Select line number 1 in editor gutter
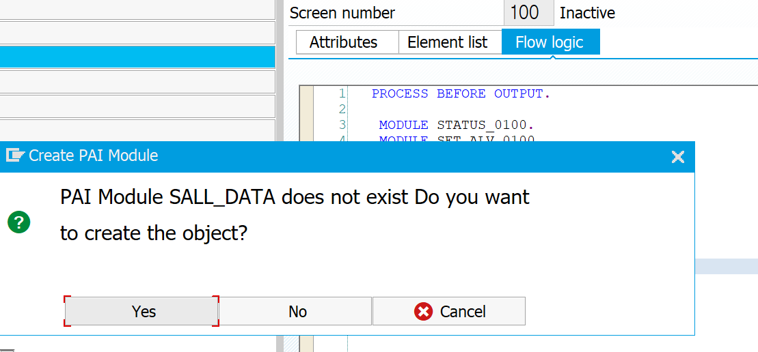 [x=342, y=93]
